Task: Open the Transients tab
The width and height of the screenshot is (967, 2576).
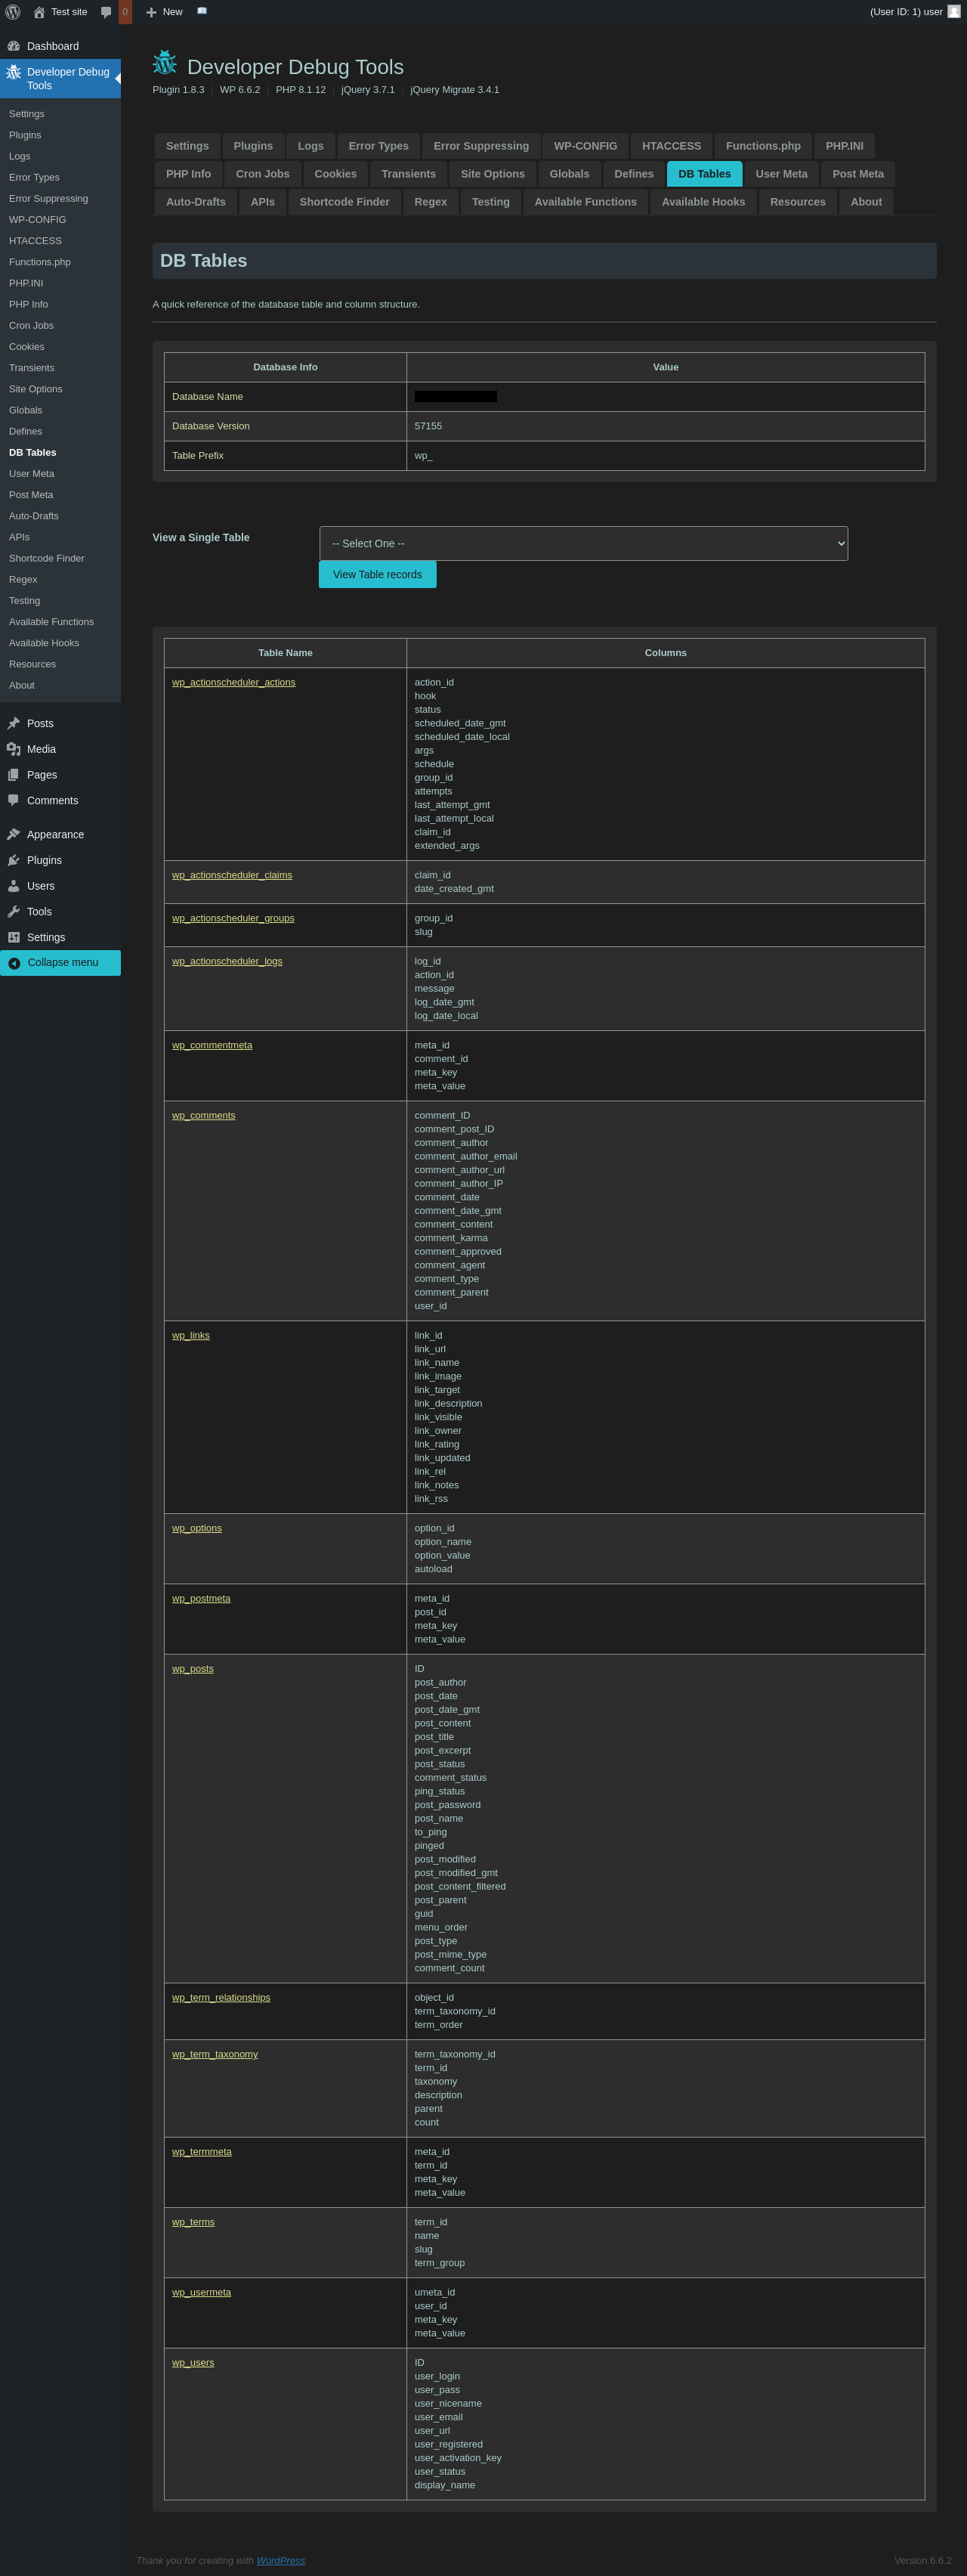Action: click(x=409, y=174)
